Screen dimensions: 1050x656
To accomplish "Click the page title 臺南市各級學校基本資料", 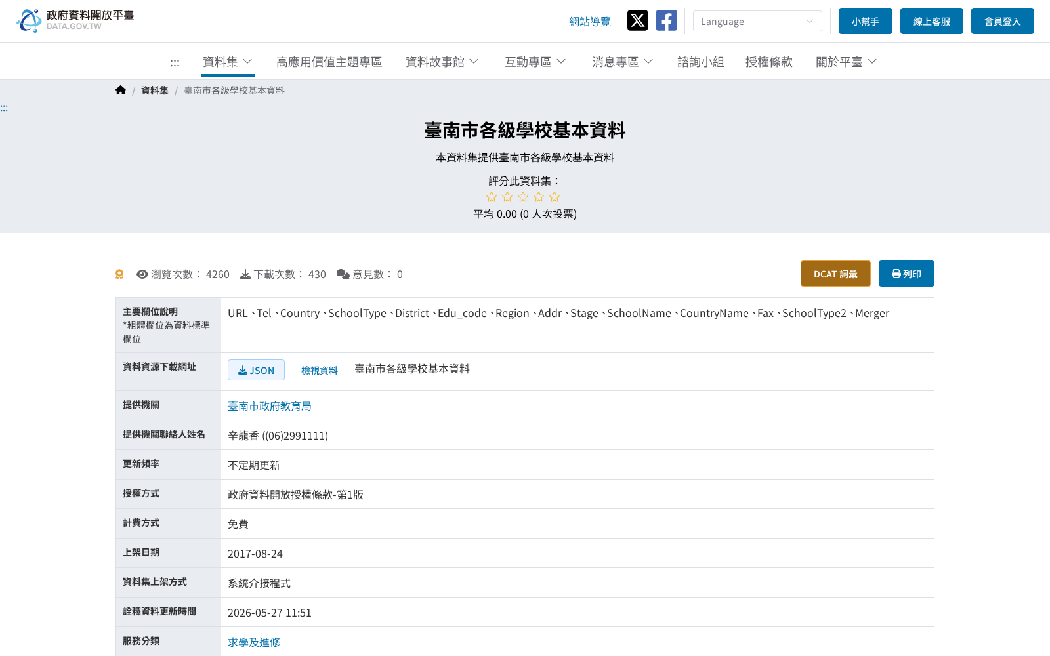I will [525, 131].
